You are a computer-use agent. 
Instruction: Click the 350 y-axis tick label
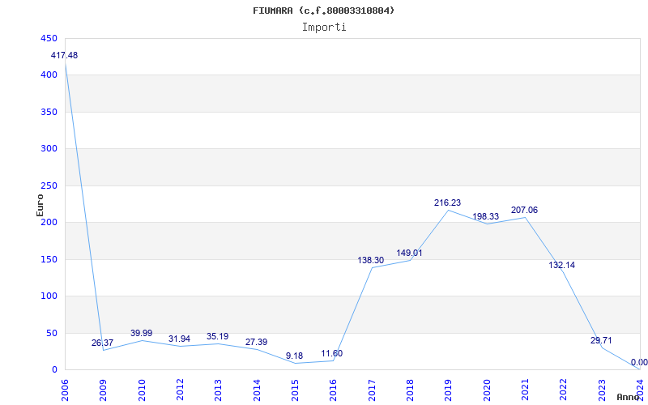[49, 113]
